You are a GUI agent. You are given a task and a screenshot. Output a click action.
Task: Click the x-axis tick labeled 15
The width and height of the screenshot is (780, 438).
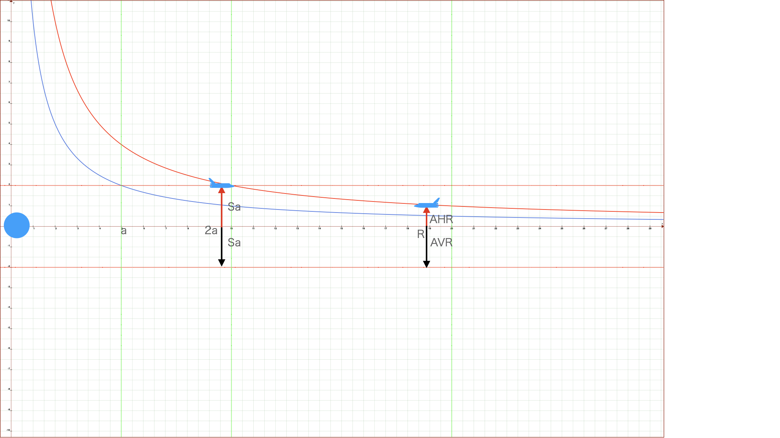click(x=342, y=229)
